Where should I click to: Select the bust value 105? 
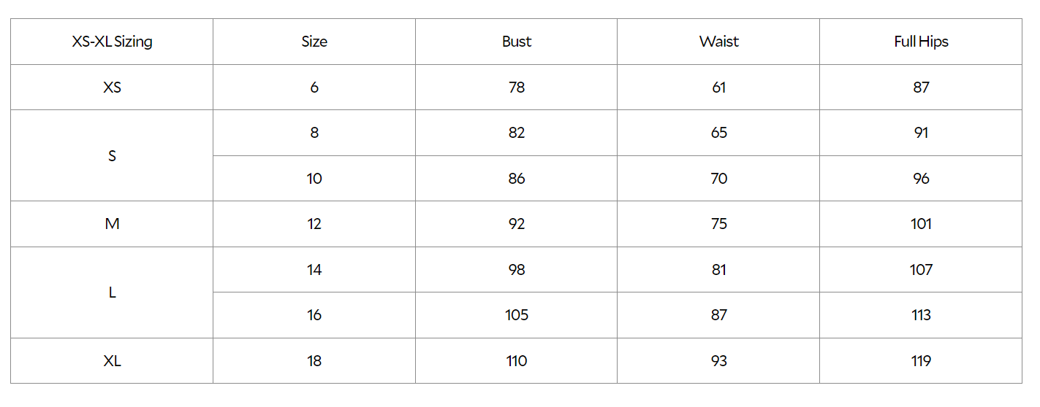point(517,315)
